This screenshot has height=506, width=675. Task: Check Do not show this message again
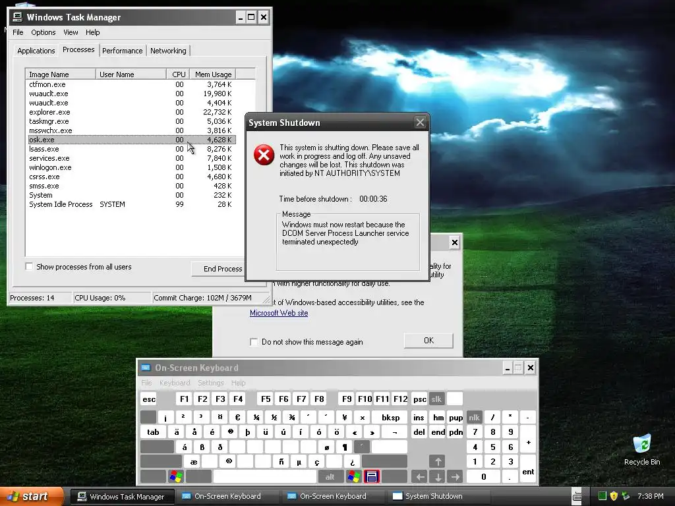pos(254,342)
